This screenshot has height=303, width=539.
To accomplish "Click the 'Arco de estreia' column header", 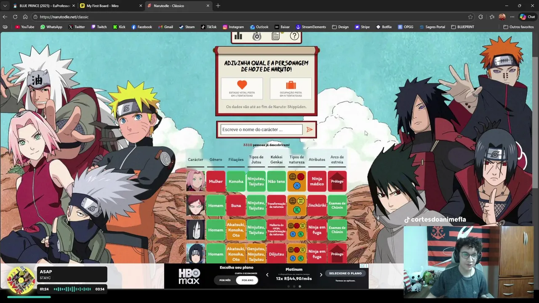I will pos(337,159).
